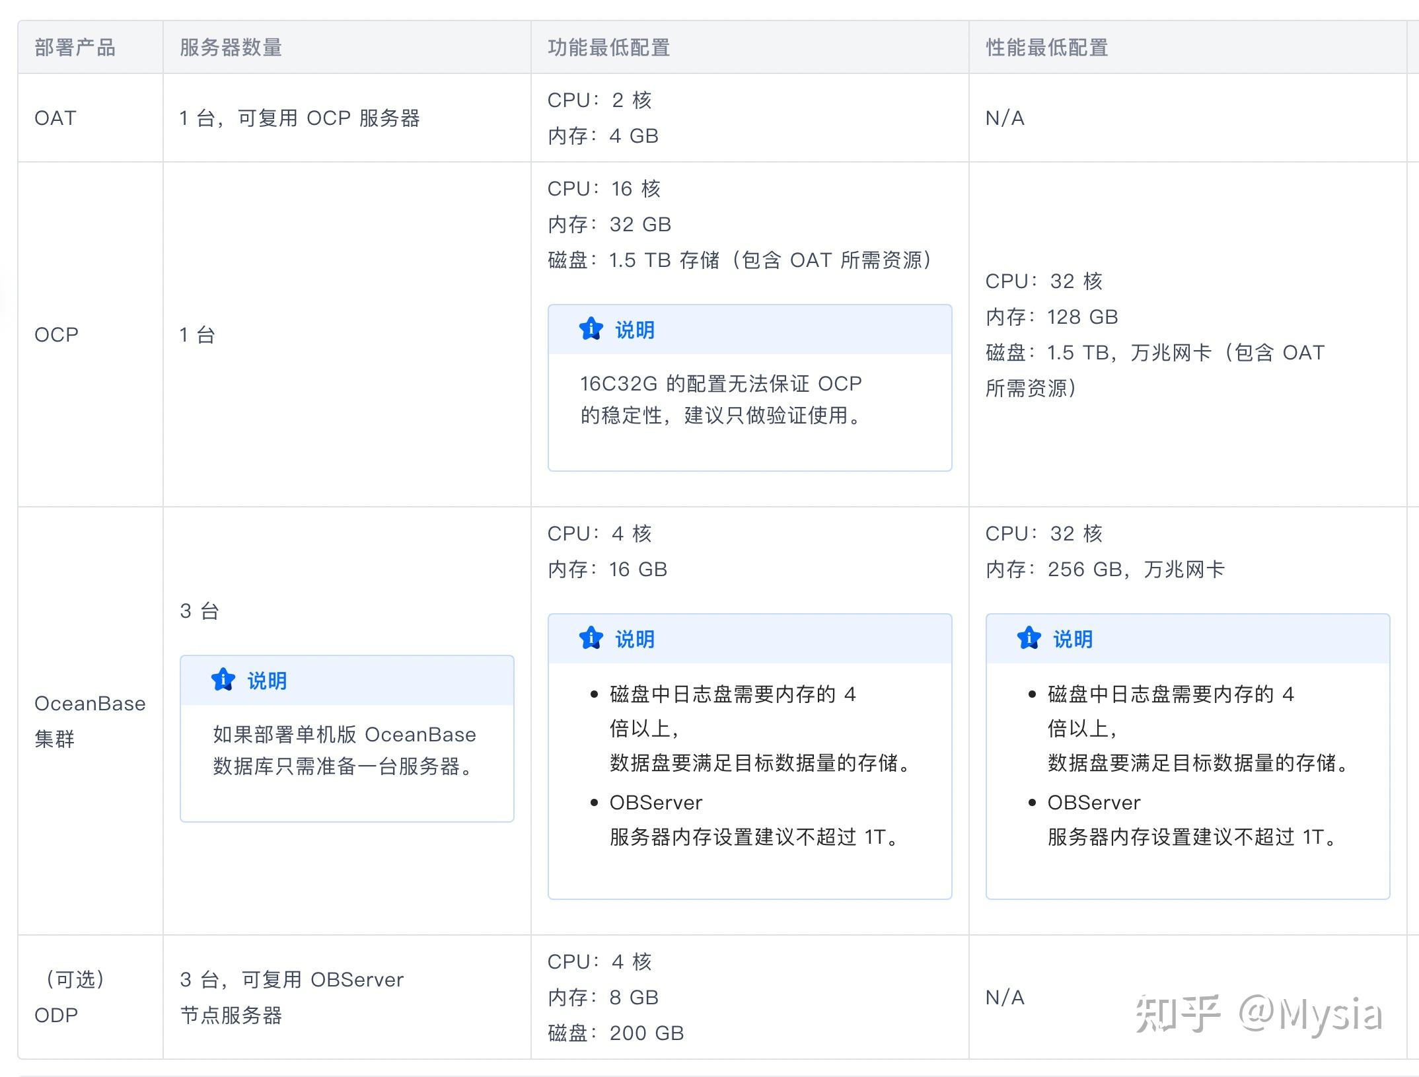The image size is (1419, 1077).
Task: Click the info star icon in the OceanBase performance config note
Action: pyautogui.click(x=1029, y=638)
